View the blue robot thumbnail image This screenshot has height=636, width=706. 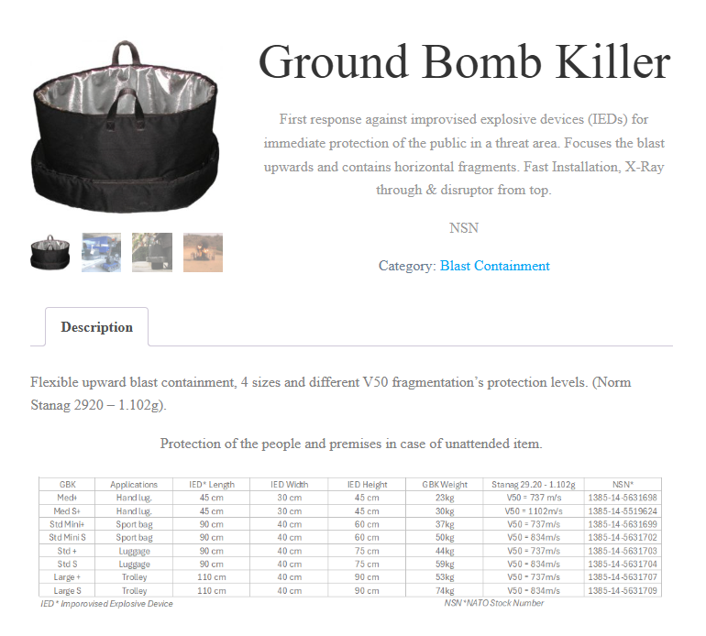tap(101, 252)
